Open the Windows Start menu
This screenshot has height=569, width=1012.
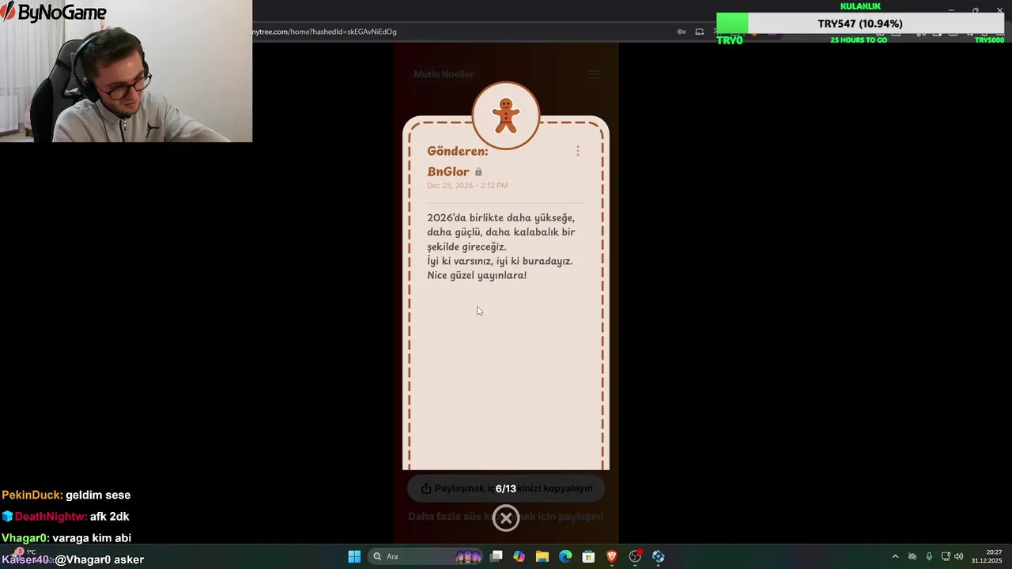[354, 556]
